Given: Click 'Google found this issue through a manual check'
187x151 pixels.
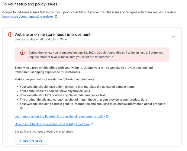Looking at the screenshot, I should [x=44, y=131].
